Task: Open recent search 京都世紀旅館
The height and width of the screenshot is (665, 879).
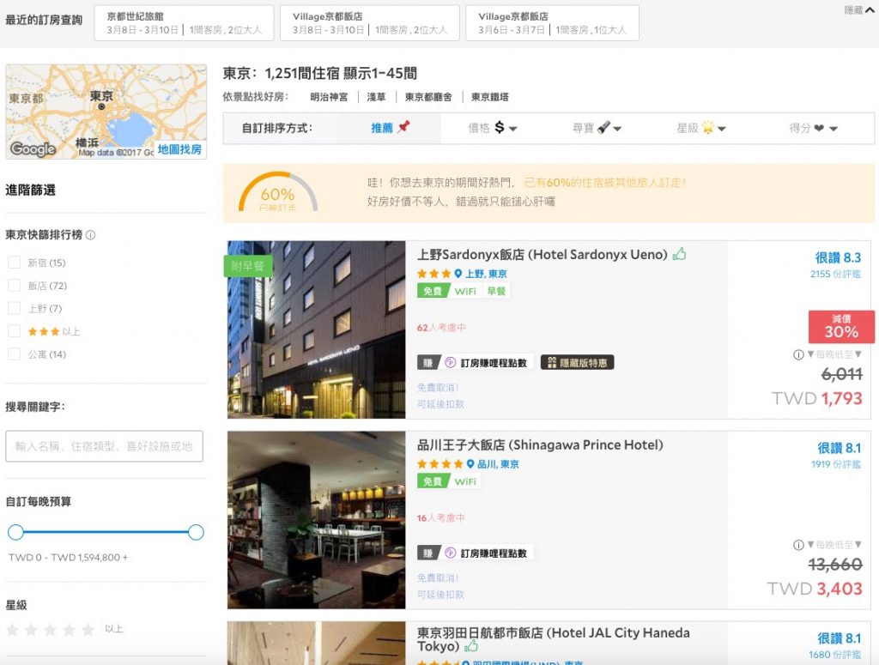Action: coord(184,23)
